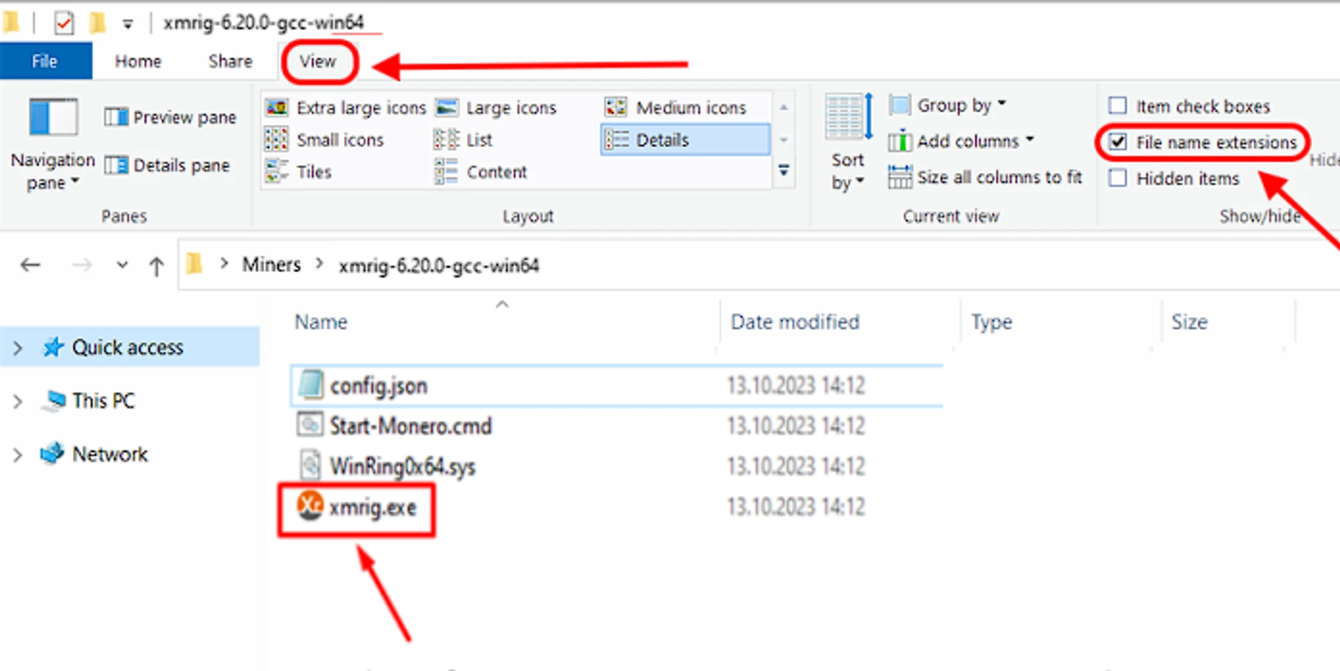Click the back navigation arrow

tap(31, 265)
